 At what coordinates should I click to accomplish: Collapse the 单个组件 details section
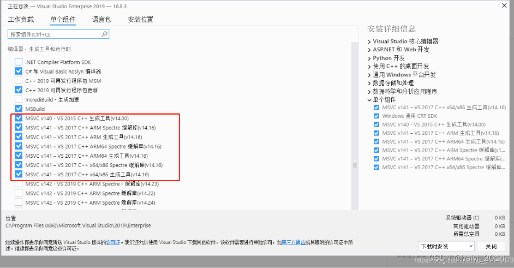[x=369, y=100]
